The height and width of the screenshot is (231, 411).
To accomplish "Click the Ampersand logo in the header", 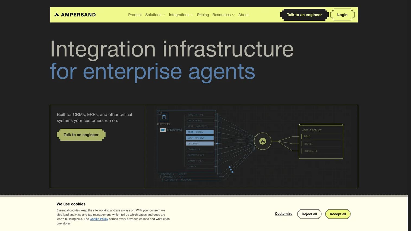I will [75, 15].
